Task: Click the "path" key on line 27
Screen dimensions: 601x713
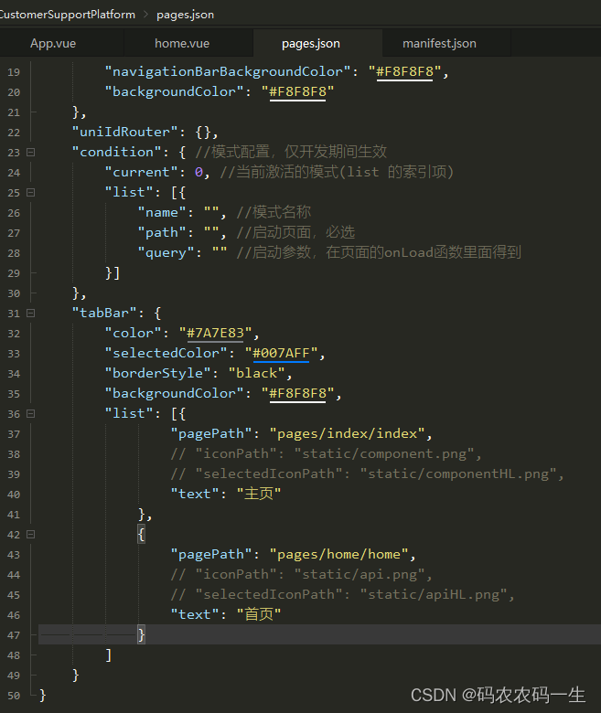Action: 162,232
